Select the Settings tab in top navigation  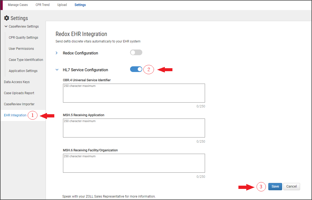[x=80, y=5]
